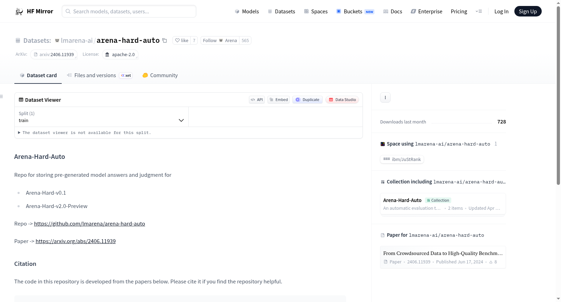Image resolution: width=561 pixels, height=302 pixels.
Task: Click the HF Mirror logo icon
Action: tap(19, 12)
